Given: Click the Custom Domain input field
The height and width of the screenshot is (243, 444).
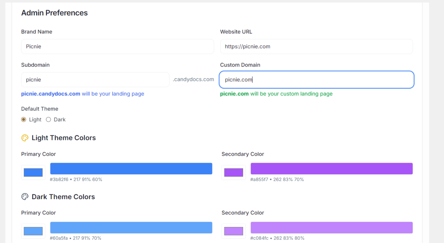Looking at the screenshot, I should tap(316, 79).
